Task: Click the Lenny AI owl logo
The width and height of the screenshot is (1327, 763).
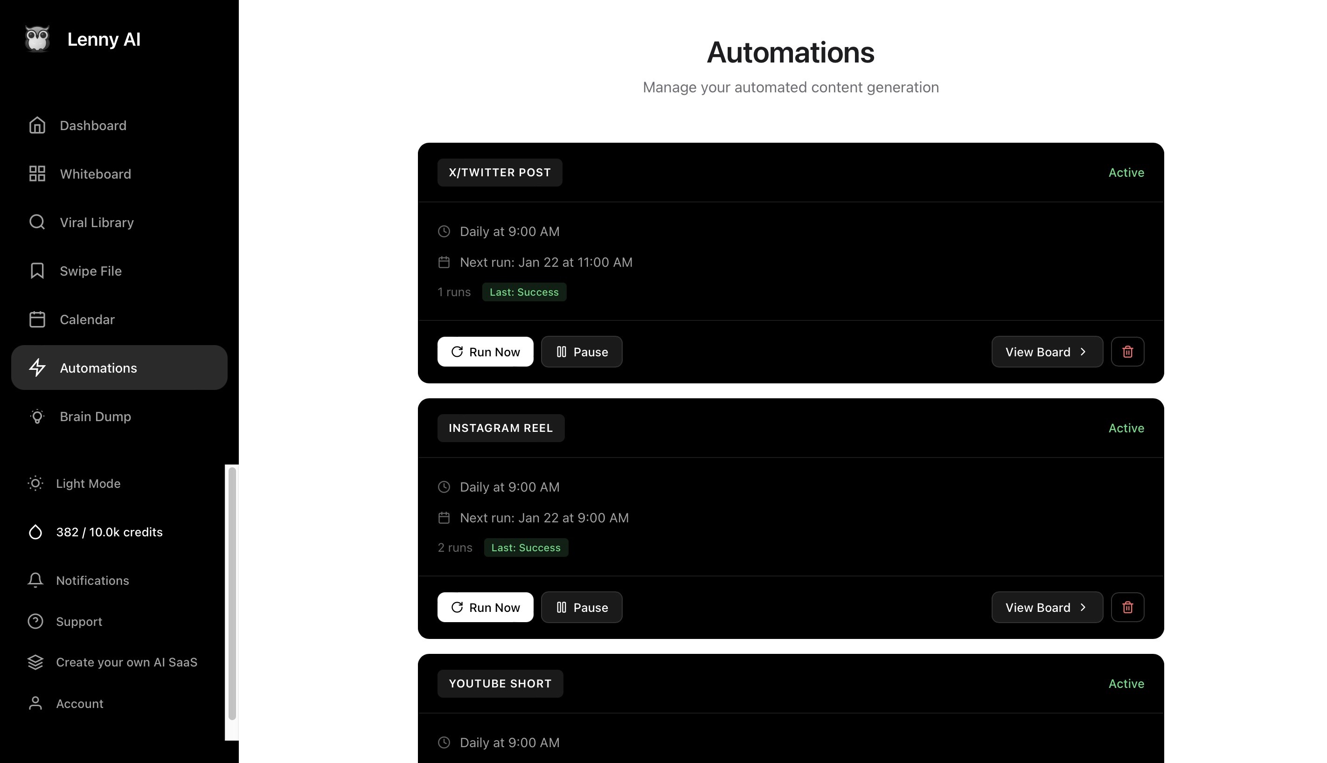Action: click(37, 39)
